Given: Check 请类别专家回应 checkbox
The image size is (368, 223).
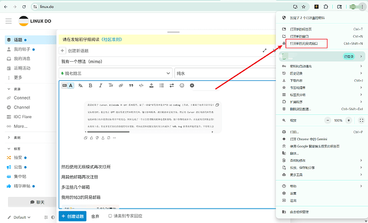Looking at the screenshot, I should pyautogui.click(x=110, y=216).
